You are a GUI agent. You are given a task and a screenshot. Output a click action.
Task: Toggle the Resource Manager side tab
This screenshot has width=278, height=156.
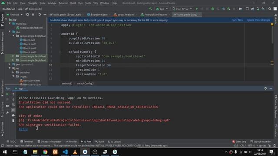2,43
